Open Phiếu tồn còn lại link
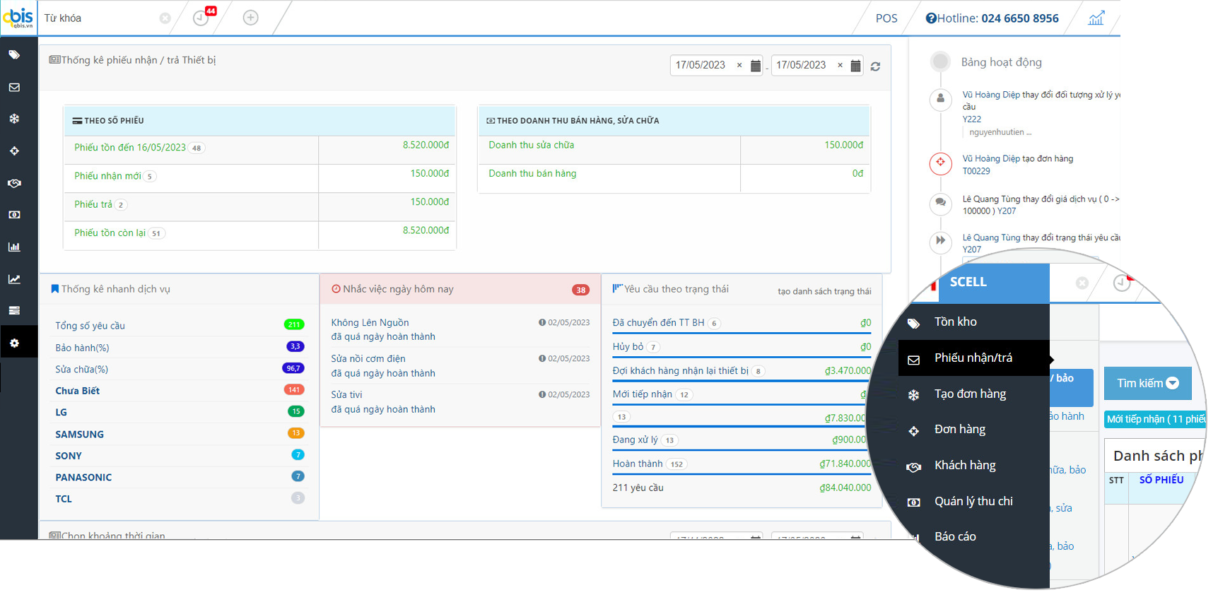 point(110,232)
